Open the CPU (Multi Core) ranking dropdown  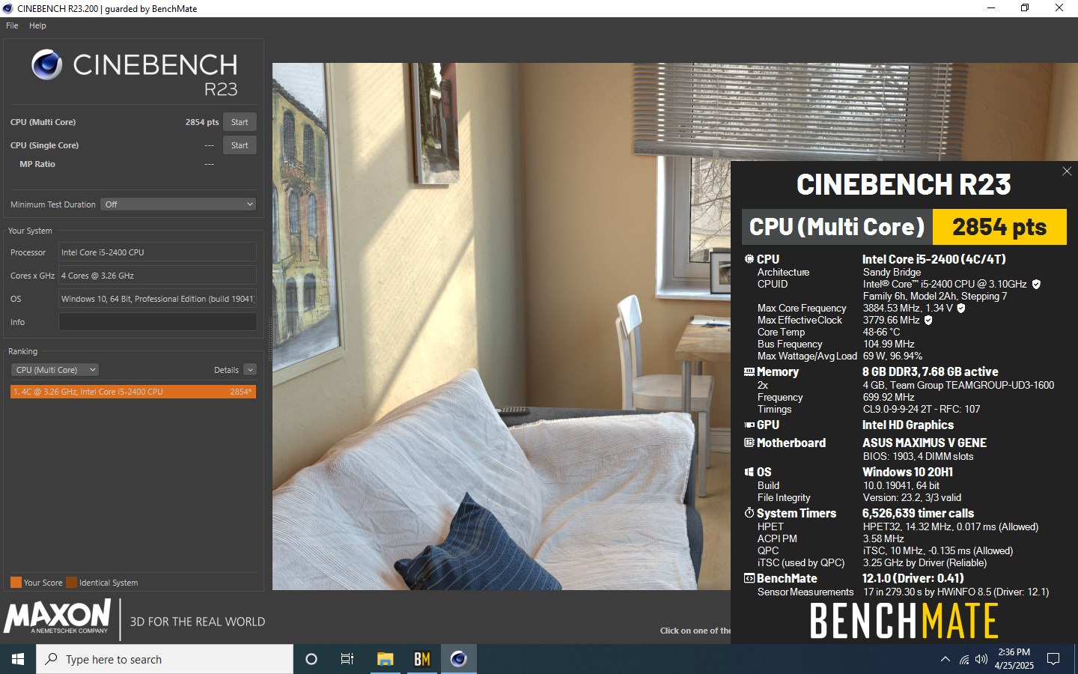pos(55,370)
